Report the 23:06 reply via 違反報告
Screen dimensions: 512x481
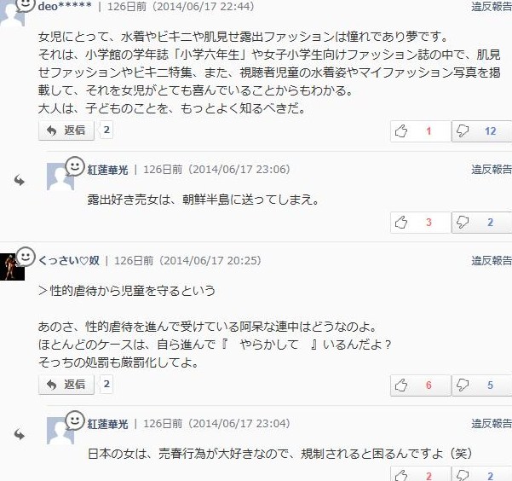[492, 170]
